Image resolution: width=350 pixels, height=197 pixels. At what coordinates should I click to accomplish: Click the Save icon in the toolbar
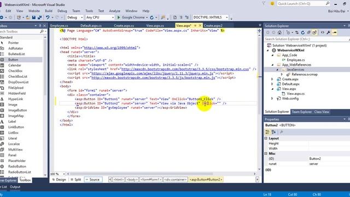[x=34, y=17]
